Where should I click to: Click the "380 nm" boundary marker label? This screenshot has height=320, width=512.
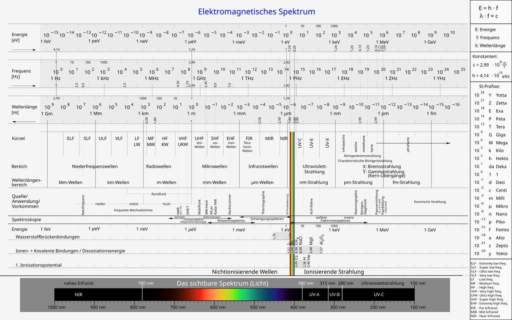305,283
